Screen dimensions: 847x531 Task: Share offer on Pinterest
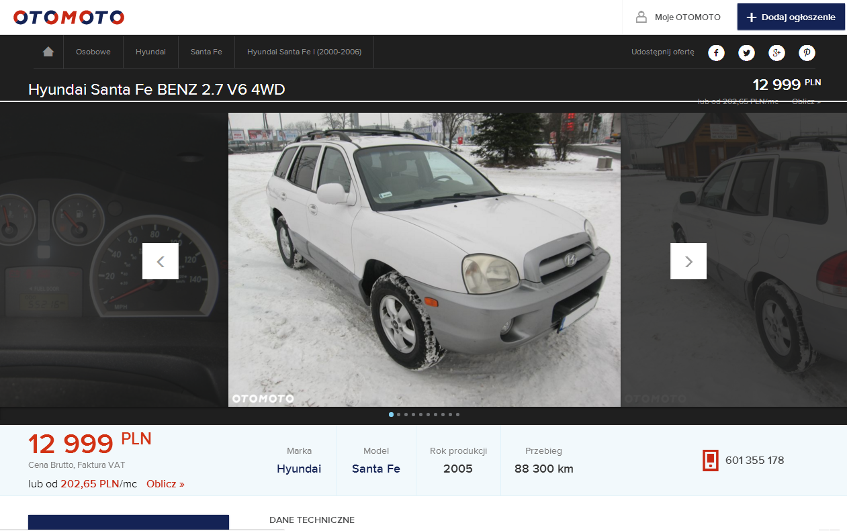807,53
